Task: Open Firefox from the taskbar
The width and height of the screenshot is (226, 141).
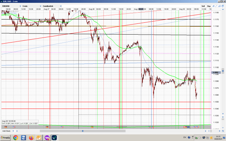Action: [31, 138]
